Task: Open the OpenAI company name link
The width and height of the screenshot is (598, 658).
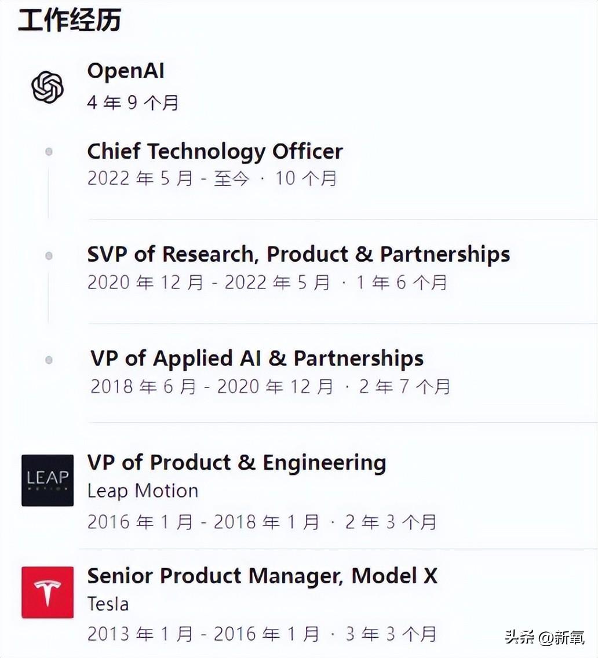Action: pyautogui.click(x=126, y=71)
